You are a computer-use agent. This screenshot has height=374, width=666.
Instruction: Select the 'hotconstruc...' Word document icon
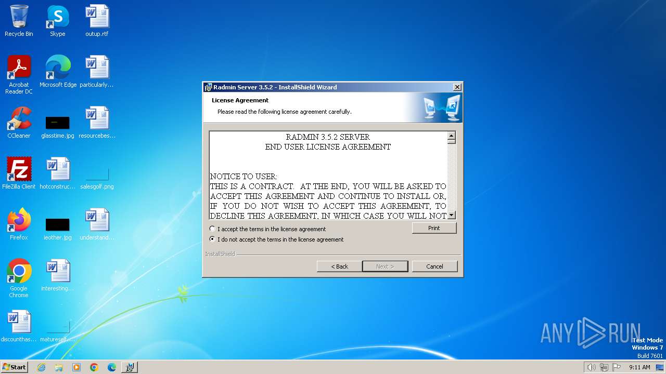point(57,173)
